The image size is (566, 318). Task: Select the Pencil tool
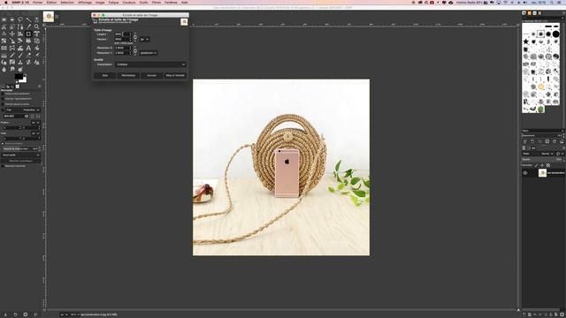[11, 55]
